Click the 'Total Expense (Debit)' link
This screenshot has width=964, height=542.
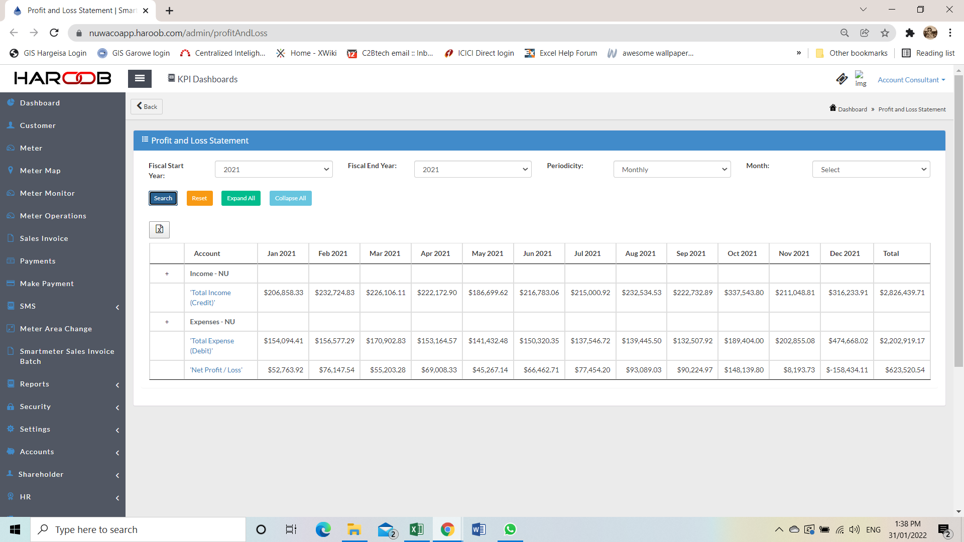pos(212,346)
